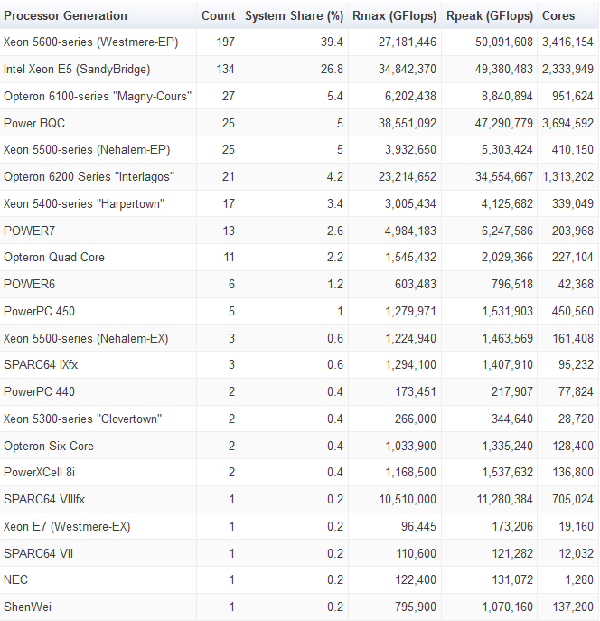Select the Opteron Quad Core cell
The width and height of the screenshot is (600, 621).
pyautogui.click(x=54, y=257)
